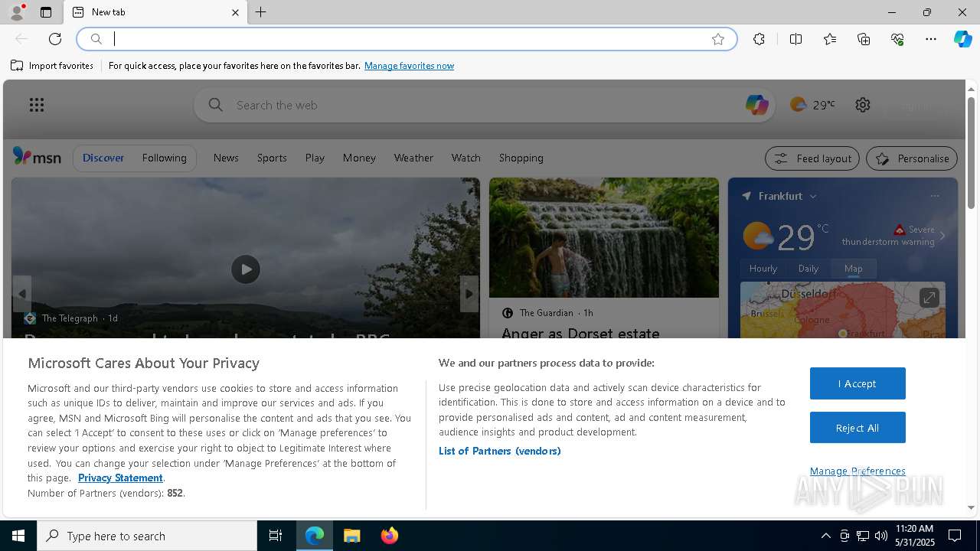Open volume control in tray
This screenshot has height=551, width=980.
(881, 536)
